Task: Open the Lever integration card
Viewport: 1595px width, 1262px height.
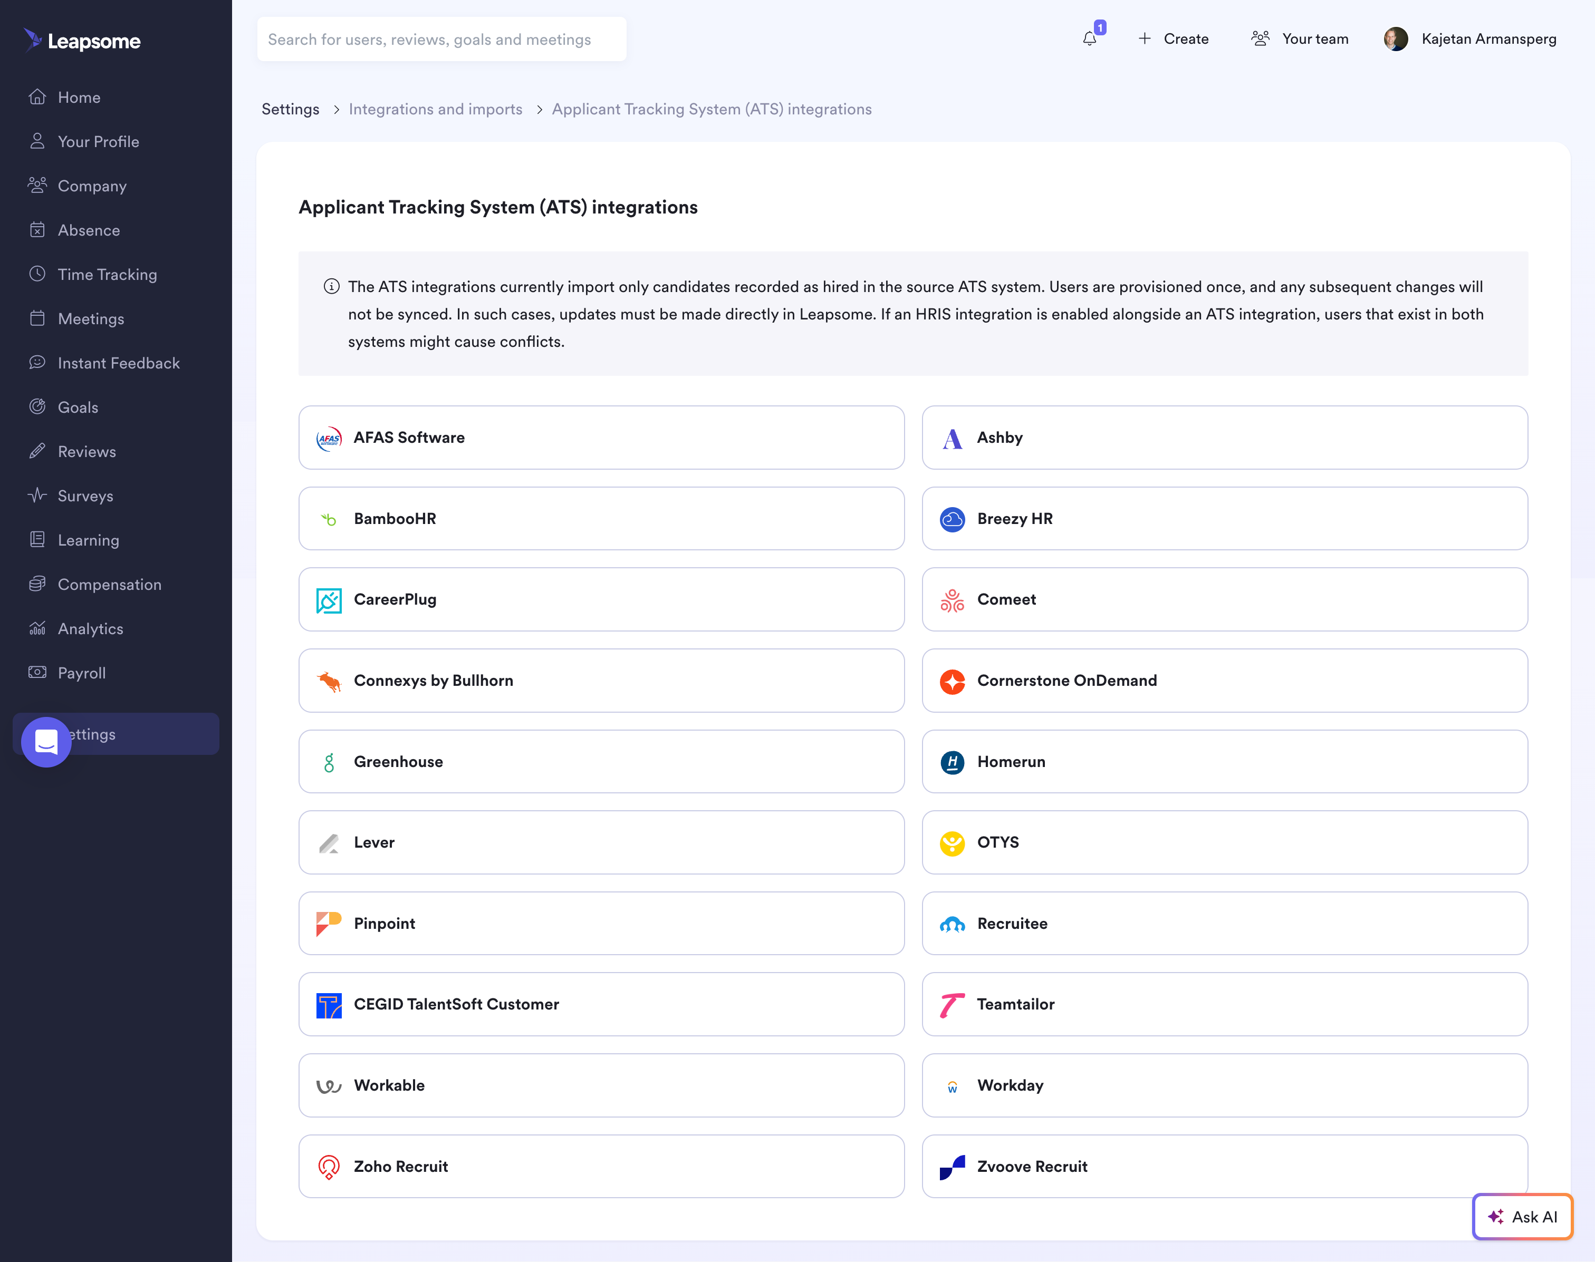Action: pyautogui.click(x=602, y=842)
